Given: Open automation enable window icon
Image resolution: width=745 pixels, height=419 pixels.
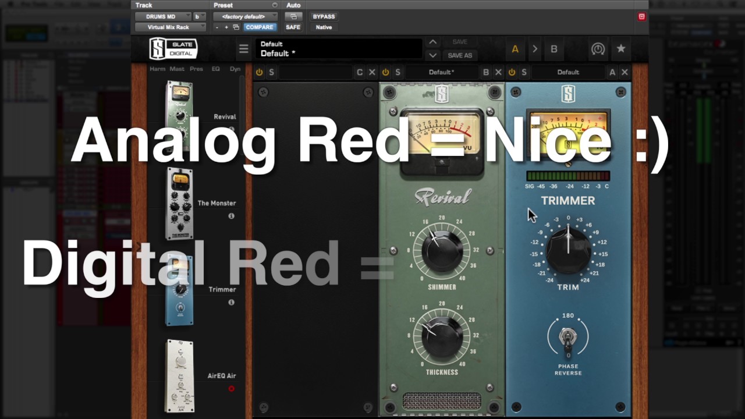Looking at the screenshot, I should coord(293,16).
